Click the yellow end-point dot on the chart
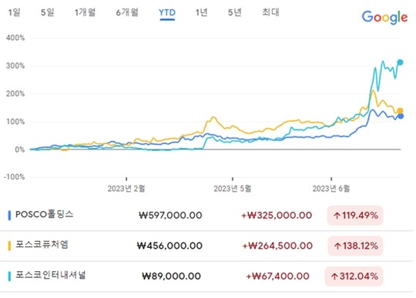The height and width of the screenshot is (298, 416). click(x=400, y=111)
